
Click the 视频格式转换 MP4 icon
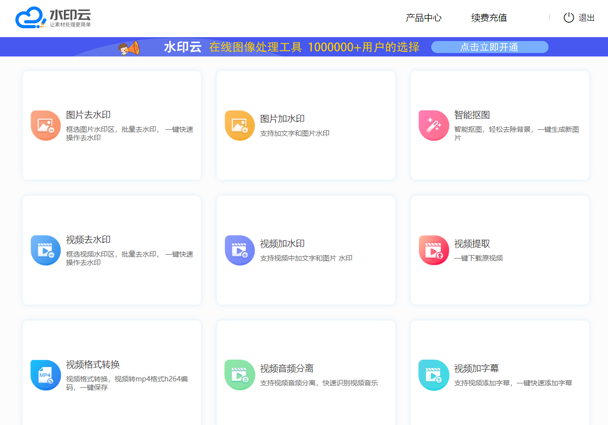[x=46, y=375]
